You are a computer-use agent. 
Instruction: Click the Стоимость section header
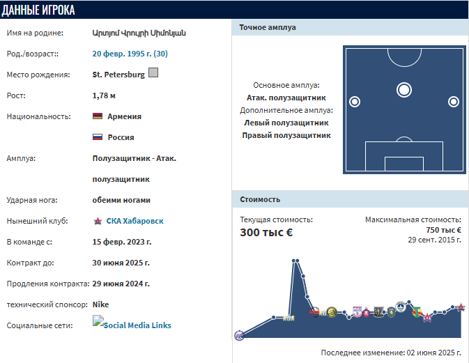[350, 199]
